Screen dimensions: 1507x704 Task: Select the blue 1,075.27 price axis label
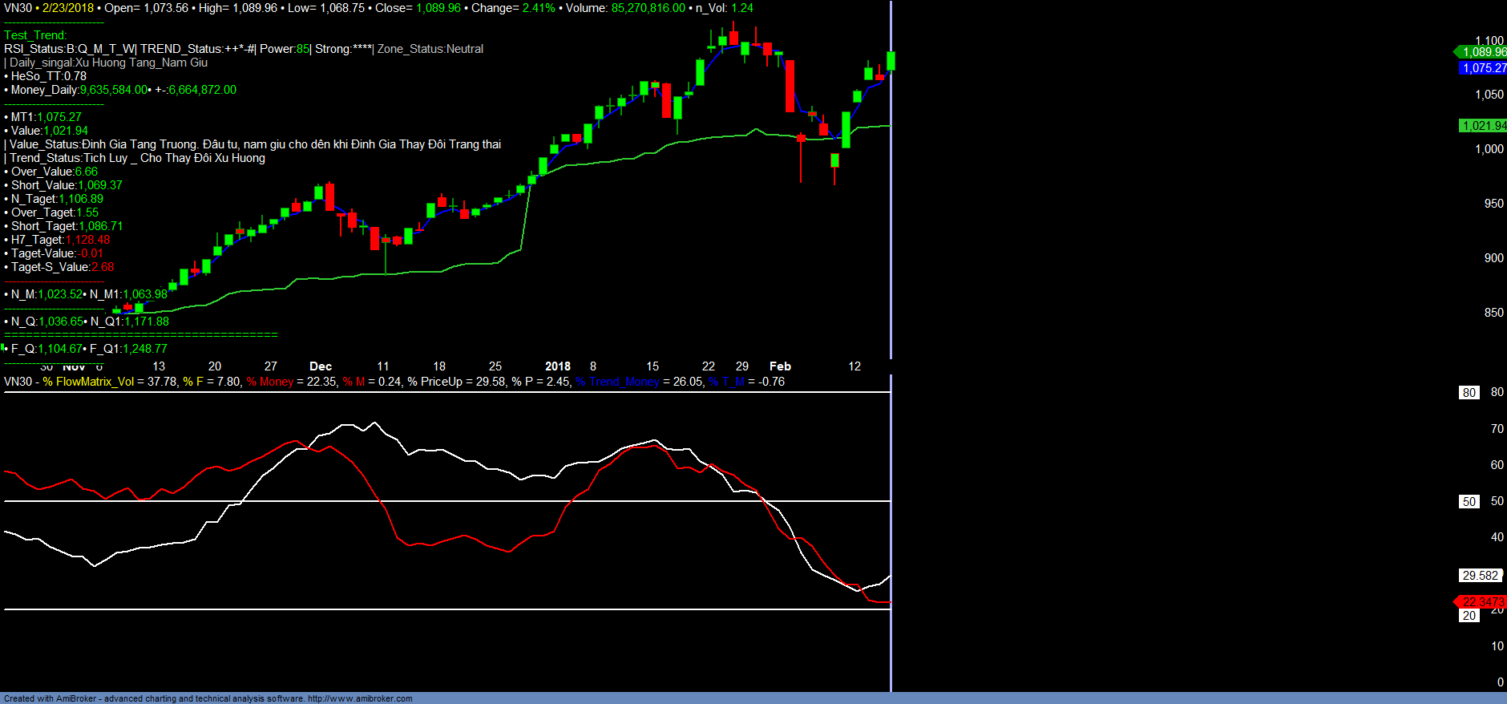click(x=1483, y=68)
